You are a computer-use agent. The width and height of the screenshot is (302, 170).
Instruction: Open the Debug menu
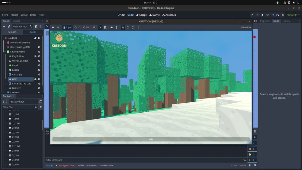tap(24, 15)
